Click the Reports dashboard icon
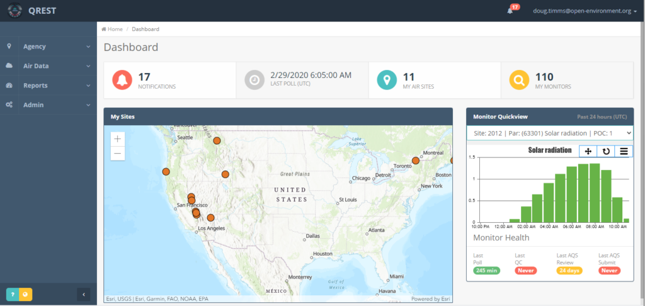The height and width of the screenshot is (306, 645). click(9, 85)
